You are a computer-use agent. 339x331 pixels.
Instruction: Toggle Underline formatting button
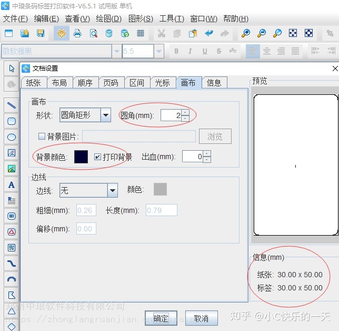(205, 51)
